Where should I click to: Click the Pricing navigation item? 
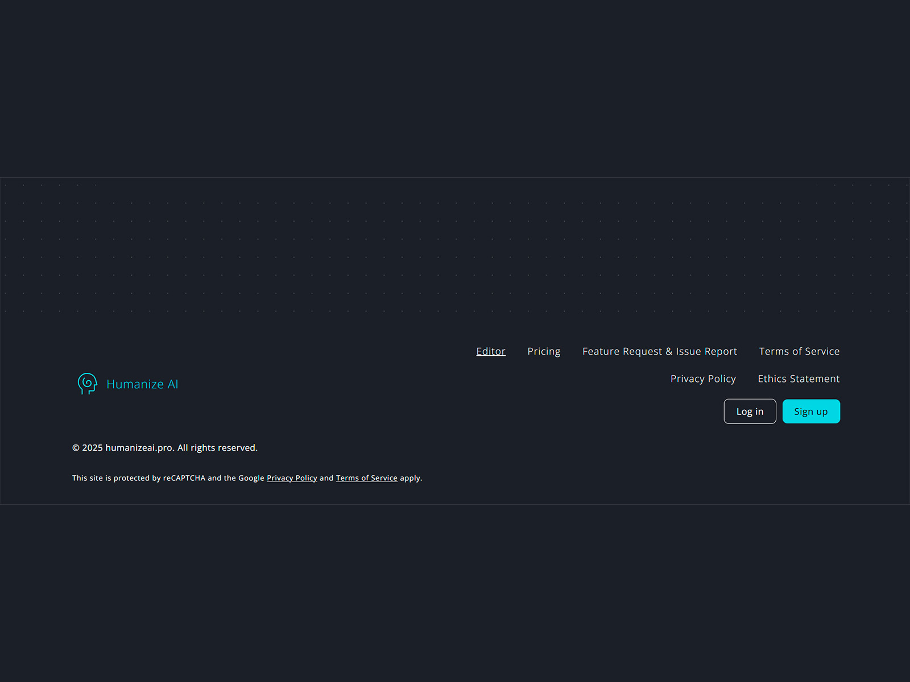[x=544, y=351]
